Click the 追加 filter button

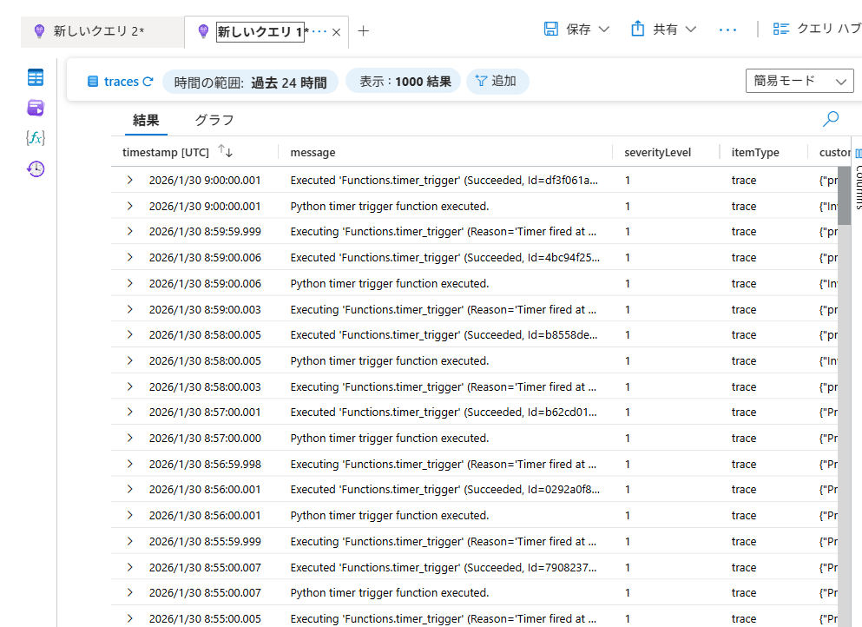(497, 82)
